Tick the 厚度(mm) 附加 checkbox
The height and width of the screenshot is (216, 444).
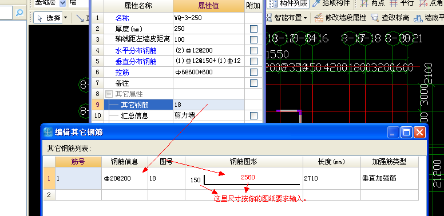click(x=253, y=29)
